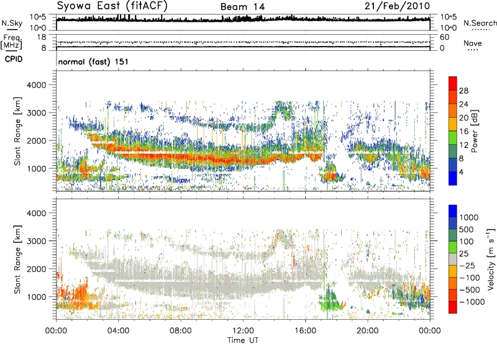Select the "-100" Velocity colorbar value

[469, 278]
